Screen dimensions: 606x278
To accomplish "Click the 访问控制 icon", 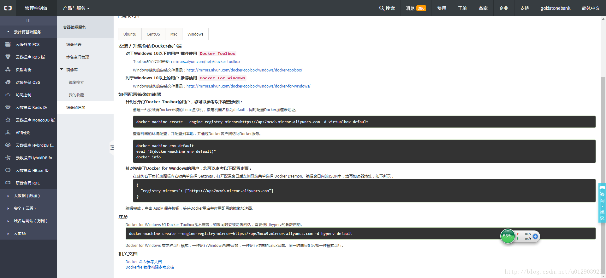I will click(8, 95).
